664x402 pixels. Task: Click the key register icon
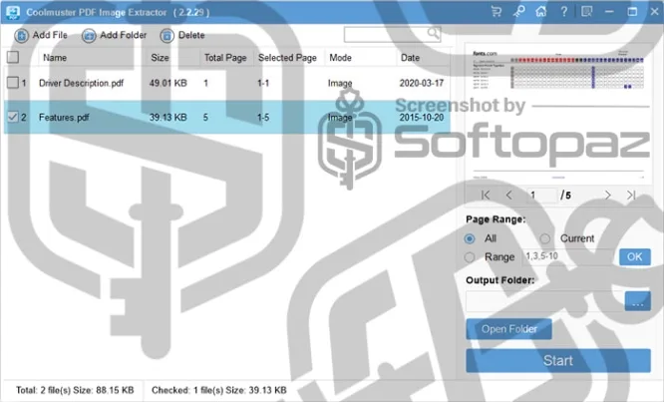pos(518,12)
